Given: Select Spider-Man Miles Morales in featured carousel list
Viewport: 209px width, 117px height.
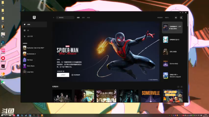Looking at the screenshot, I should (x=172, y=28).
